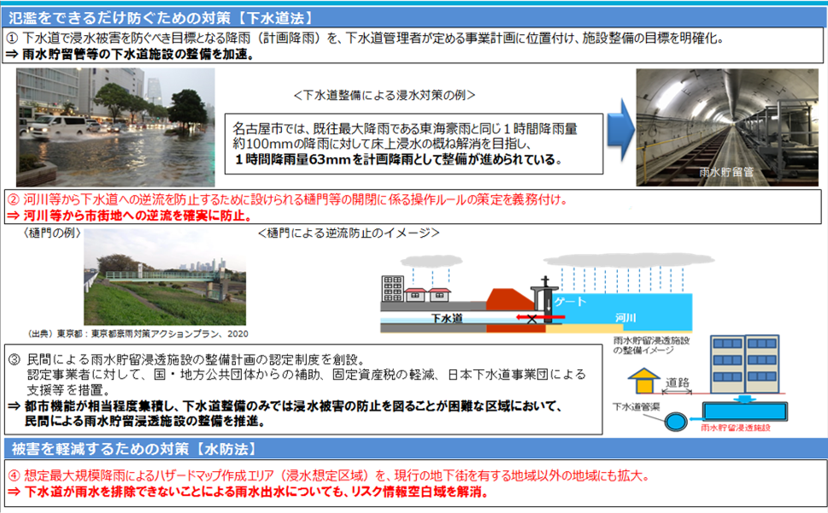Click the header 被害を軽減するための対策【水防法】

[135, 449]
